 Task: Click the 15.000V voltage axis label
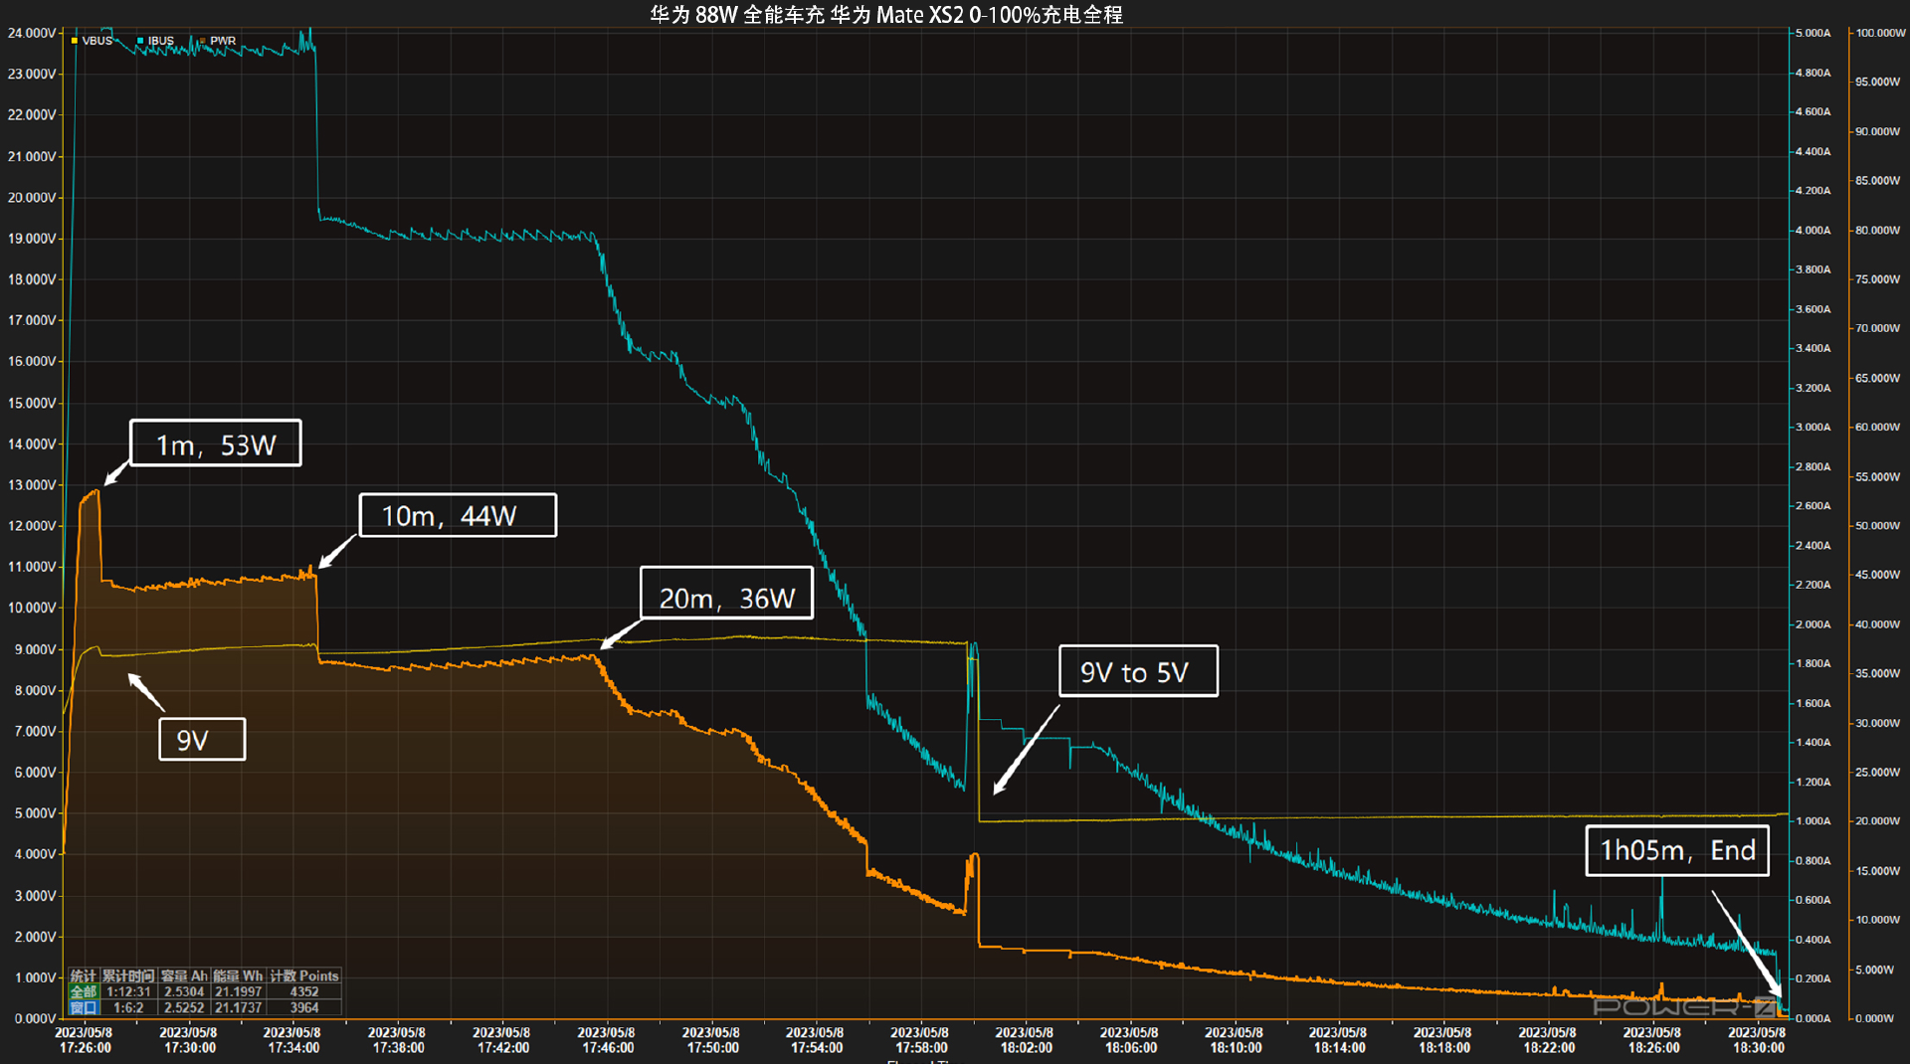32,403
